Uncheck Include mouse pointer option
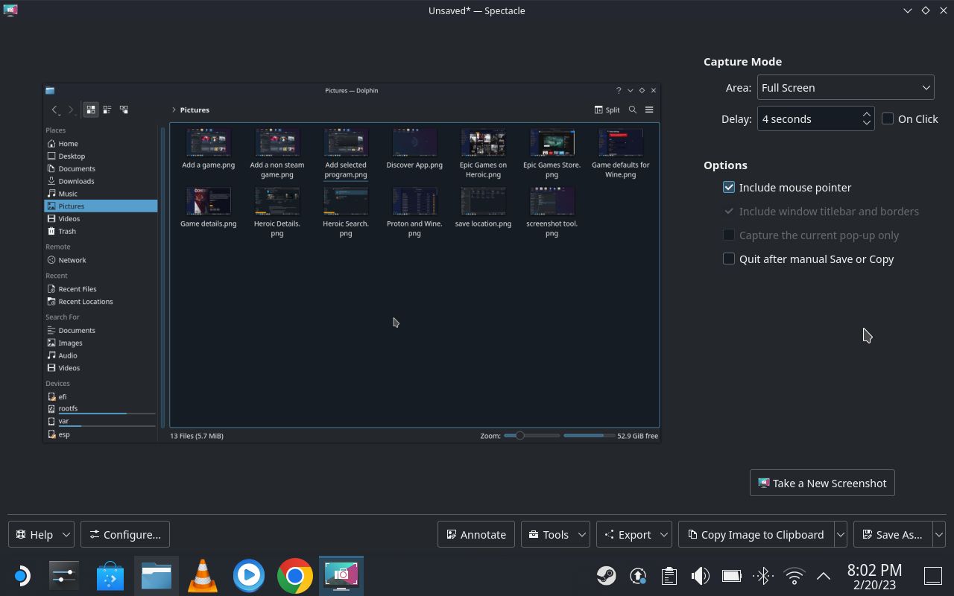954x596 pixels. click(728, 187)
